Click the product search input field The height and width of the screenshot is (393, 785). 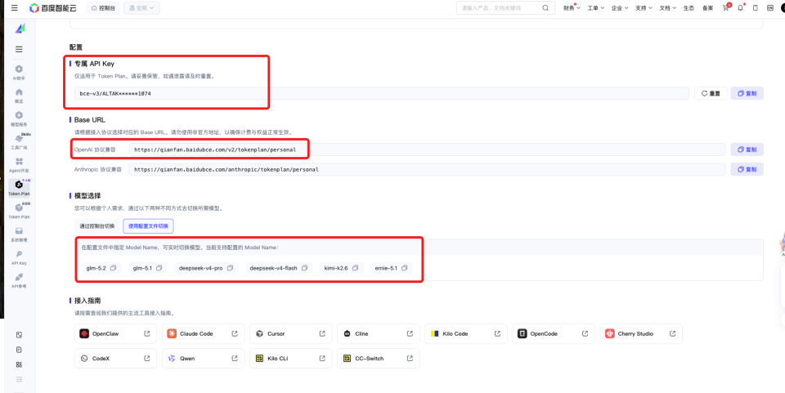point(500,8)
